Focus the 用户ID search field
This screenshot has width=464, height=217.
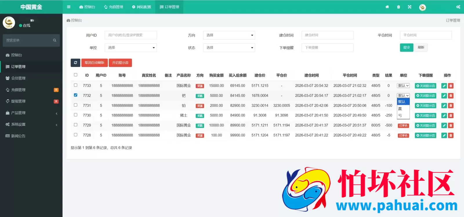pyautogui.click(x=131, y=35)
